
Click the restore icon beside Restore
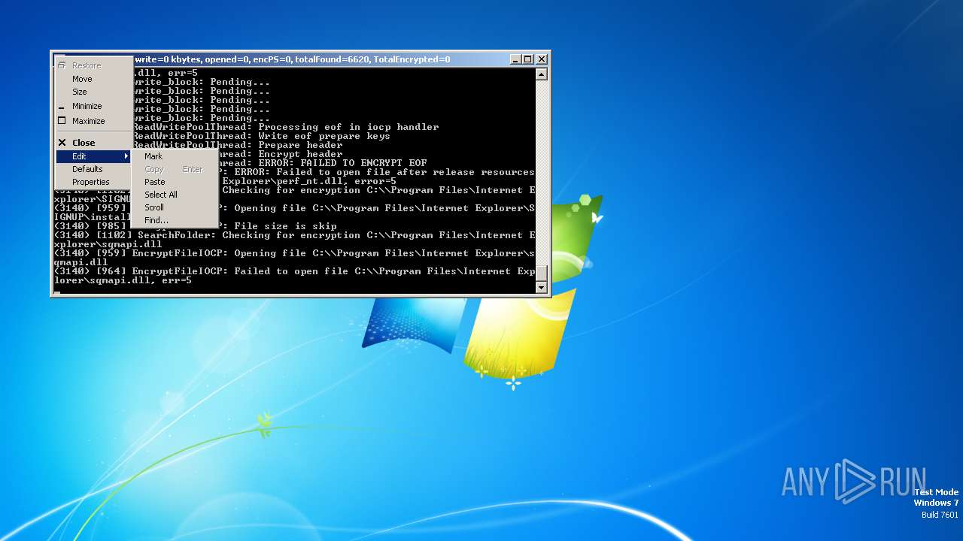coord(62,65)
